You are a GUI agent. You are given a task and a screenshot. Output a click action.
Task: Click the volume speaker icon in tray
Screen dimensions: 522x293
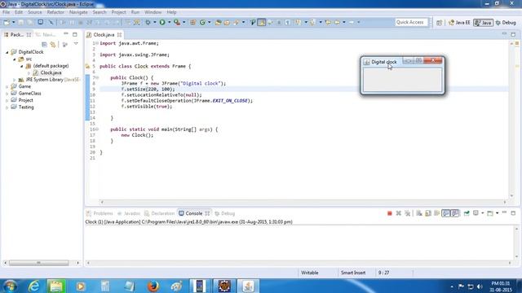480,286
